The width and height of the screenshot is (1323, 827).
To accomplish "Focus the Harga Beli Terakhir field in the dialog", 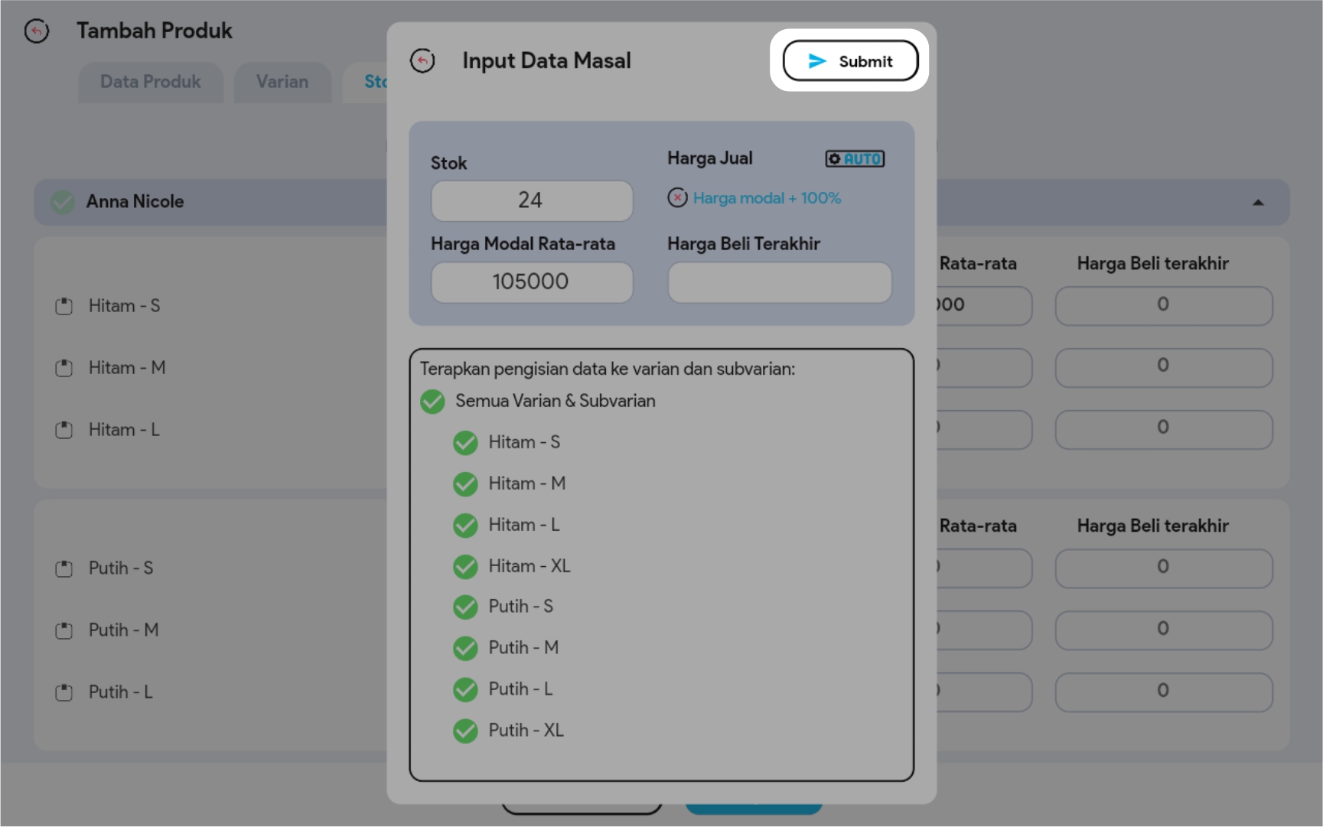I will (780, 282).
